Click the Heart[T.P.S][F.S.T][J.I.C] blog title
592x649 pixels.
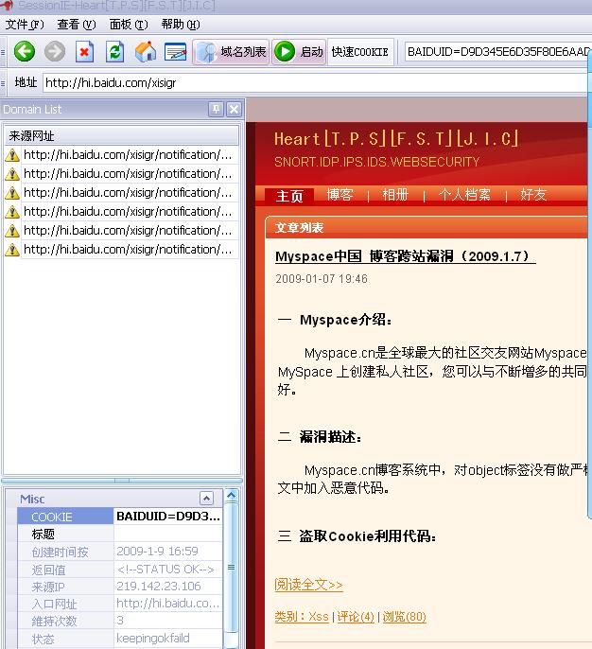[x=396, y=139]
